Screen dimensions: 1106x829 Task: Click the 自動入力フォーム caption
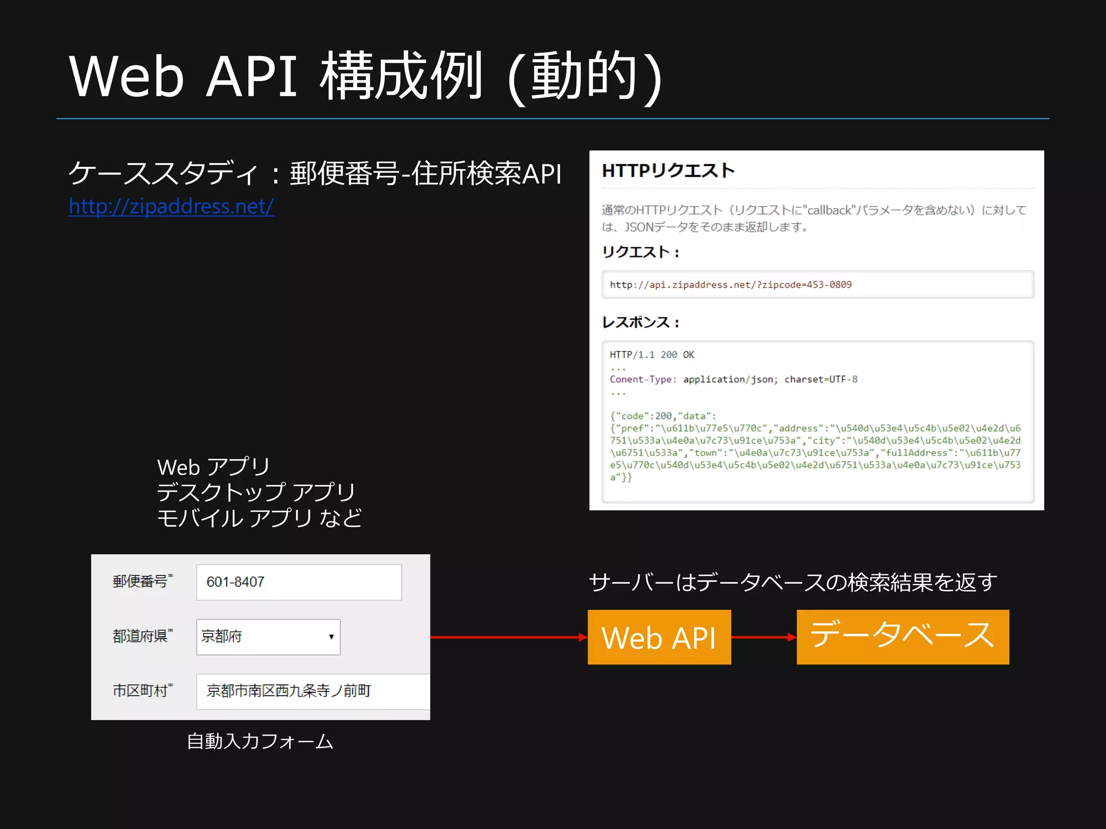tap(260, 741)
